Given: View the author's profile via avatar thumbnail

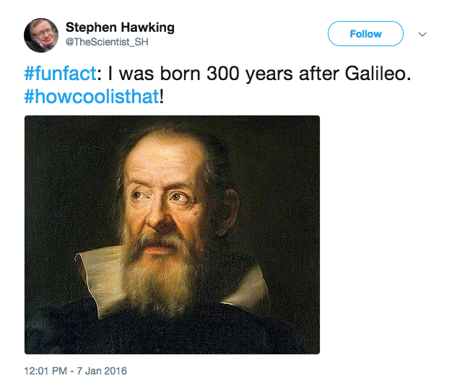Looking at the screenshot, I should click(41, 35).
